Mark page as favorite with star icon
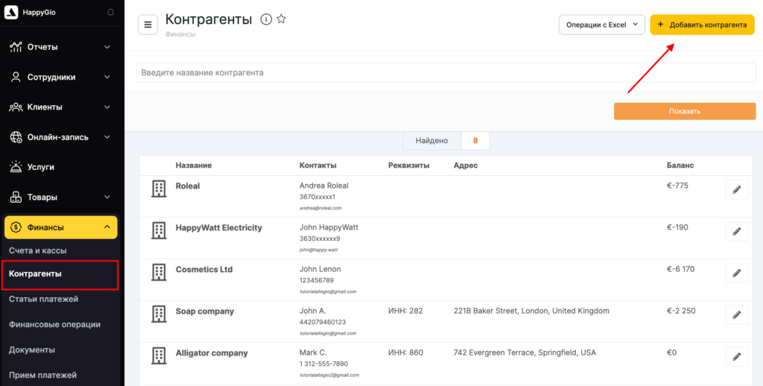This screenshot has height=386, width=763. (281, 19)
